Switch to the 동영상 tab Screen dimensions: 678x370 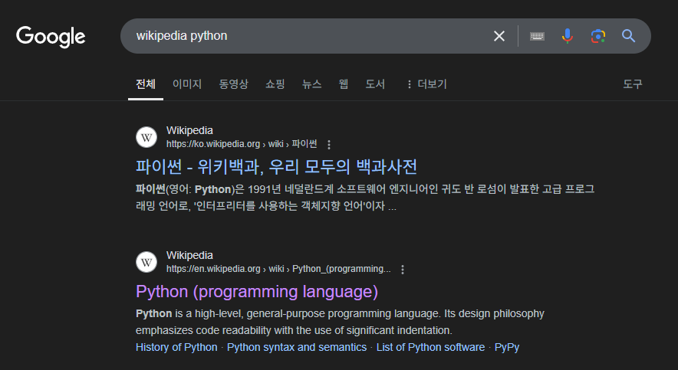[x=233, y=83]
